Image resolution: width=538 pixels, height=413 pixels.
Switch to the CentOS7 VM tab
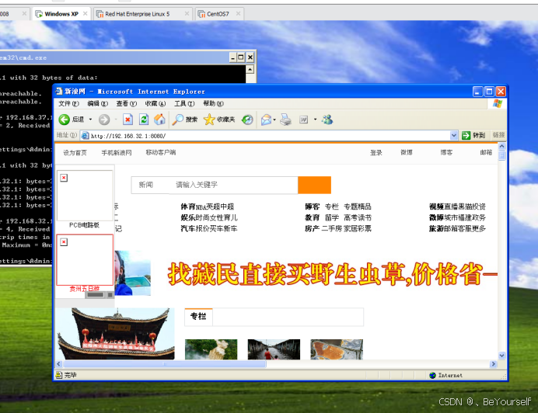point(218,14)
